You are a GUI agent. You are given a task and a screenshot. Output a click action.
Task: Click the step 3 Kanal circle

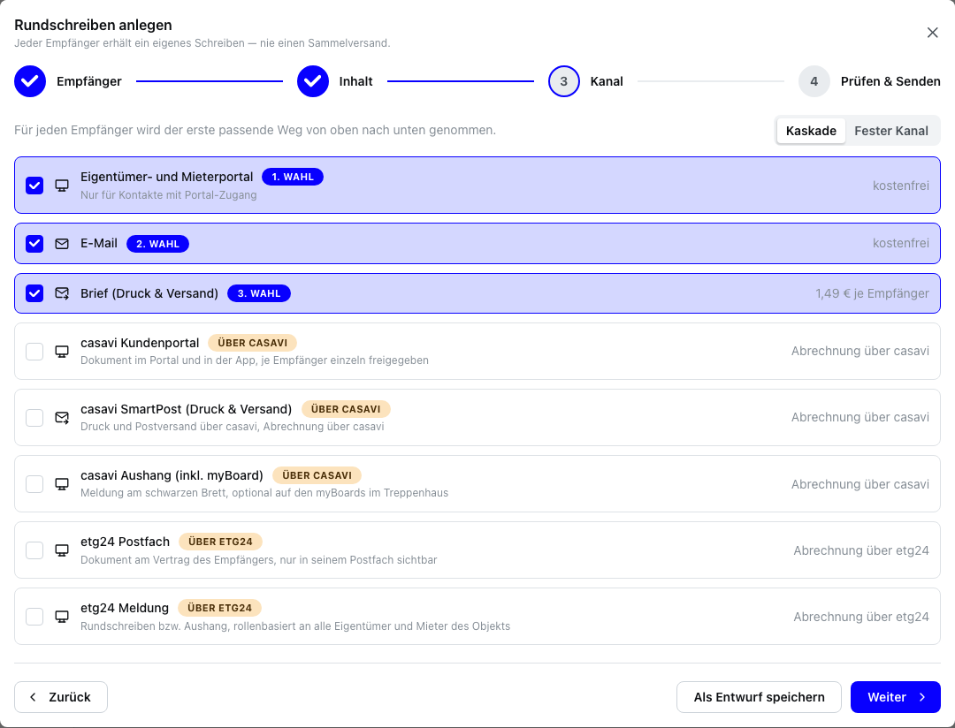[564, 81]
